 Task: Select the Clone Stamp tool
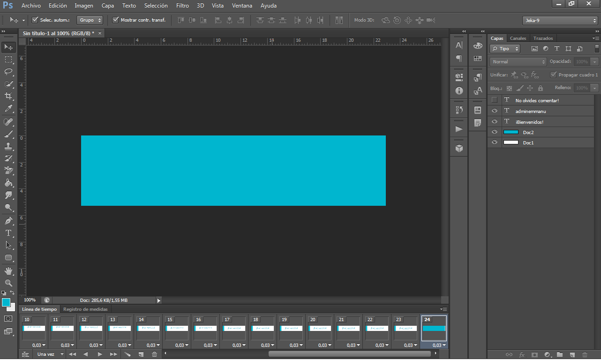click(x=8, y=146)
